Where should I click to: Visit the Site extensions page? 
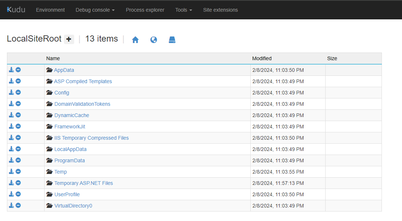pos(221,10)
